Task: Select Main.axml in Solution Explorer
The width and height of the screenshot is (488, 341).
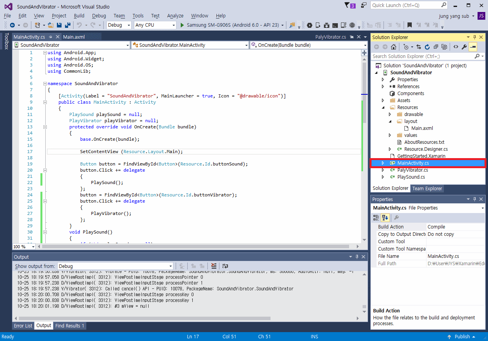Action: coord(422,128)
